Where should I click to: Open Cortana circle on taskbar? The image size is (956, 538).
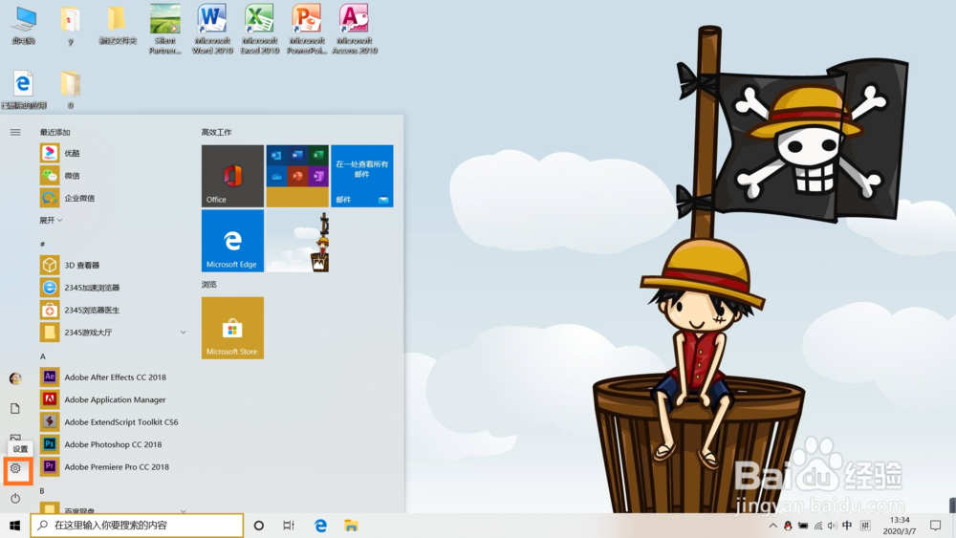tap(258, 526)
